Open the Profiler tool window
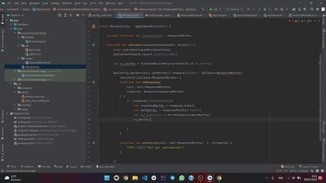Image resolution: width=326 pixels, height=183 pixels. 86,166
